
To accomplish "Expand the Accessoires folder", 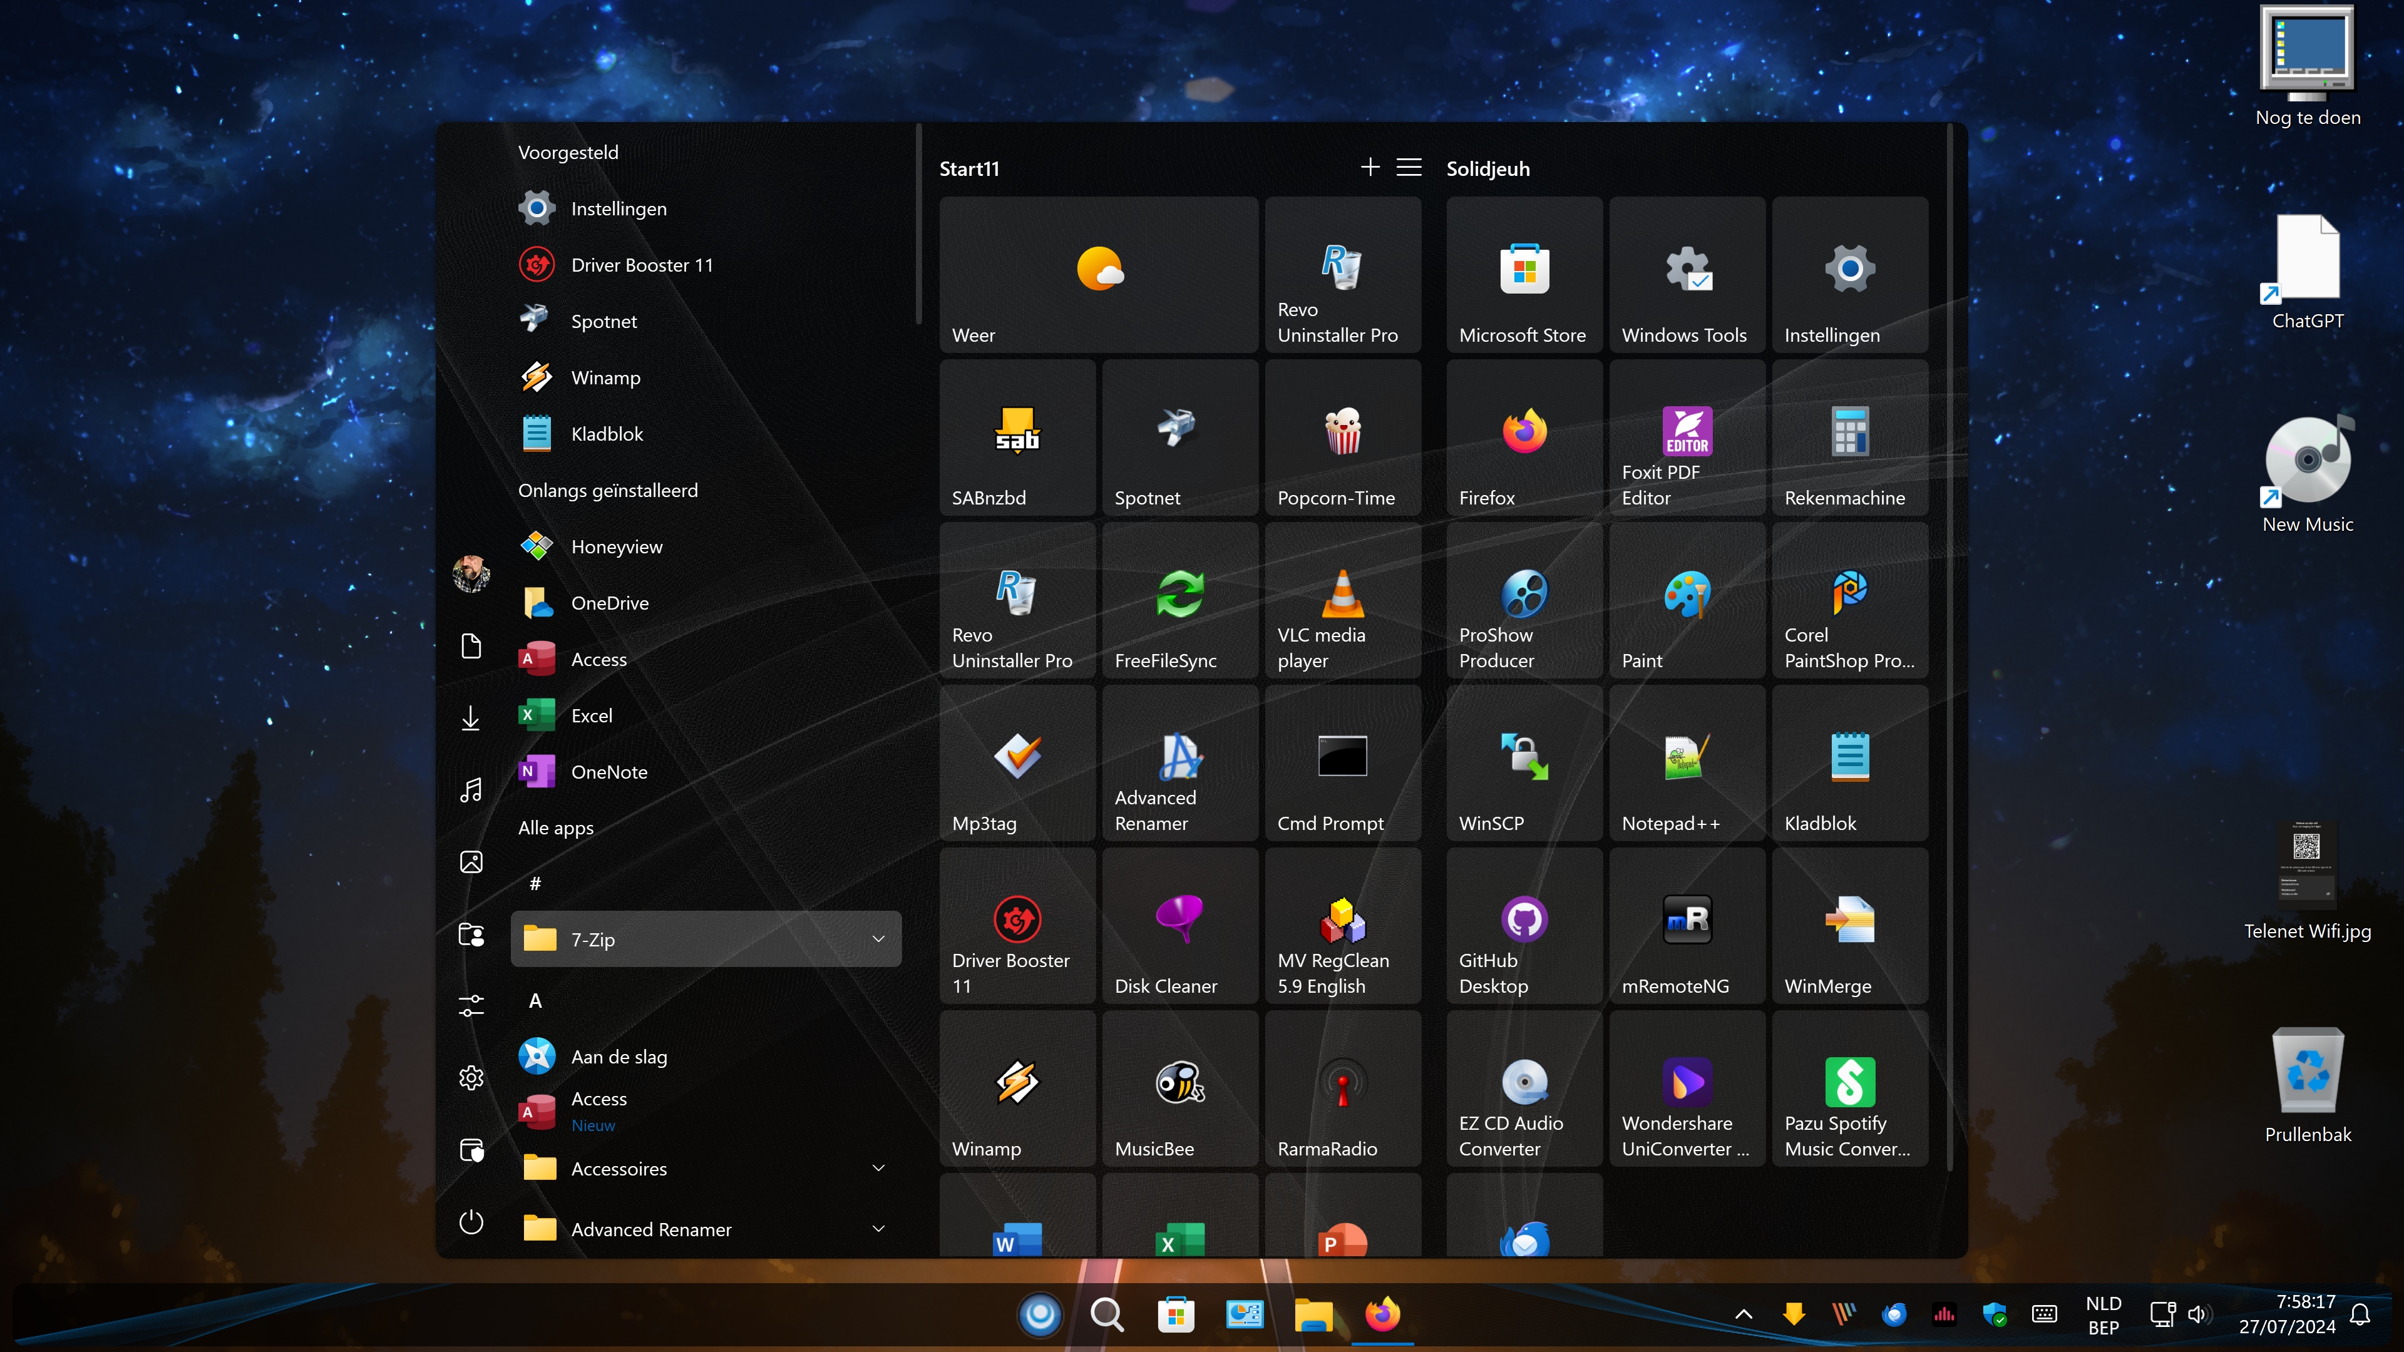I will pyautogui.click(x=877, y=1168).
